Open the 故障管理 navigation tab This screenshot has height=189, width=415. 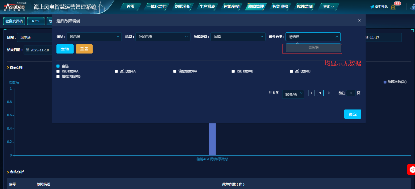click(256, 6)
